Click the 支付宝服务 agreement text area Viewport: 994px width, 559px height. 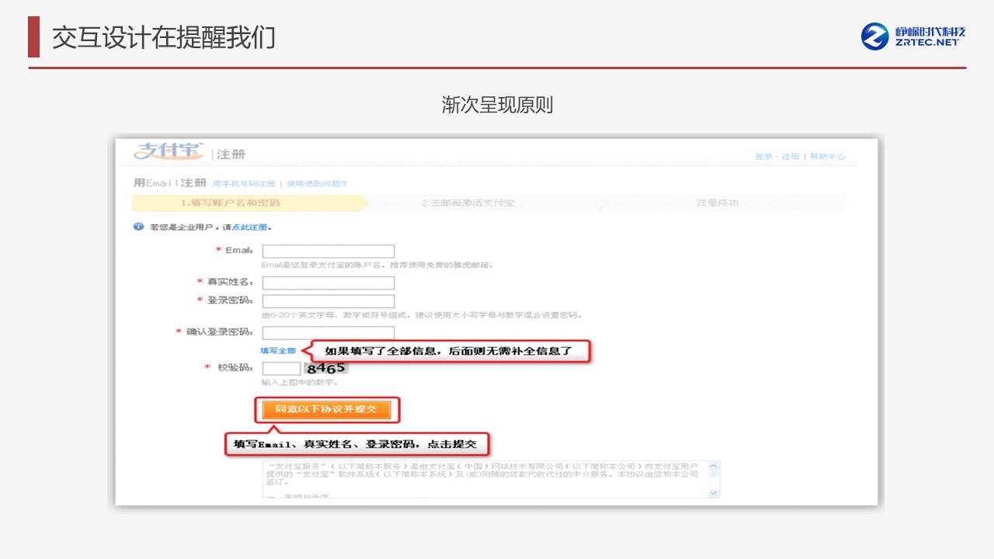coord(484,479)
